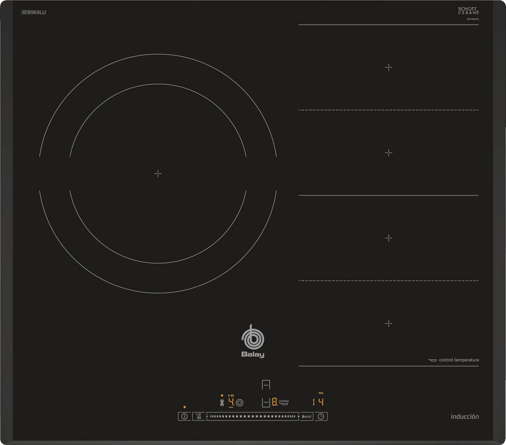The width and height of the screenshot is (506, 445).
Task: Tap the boost power button
Action: coord(307,416)
